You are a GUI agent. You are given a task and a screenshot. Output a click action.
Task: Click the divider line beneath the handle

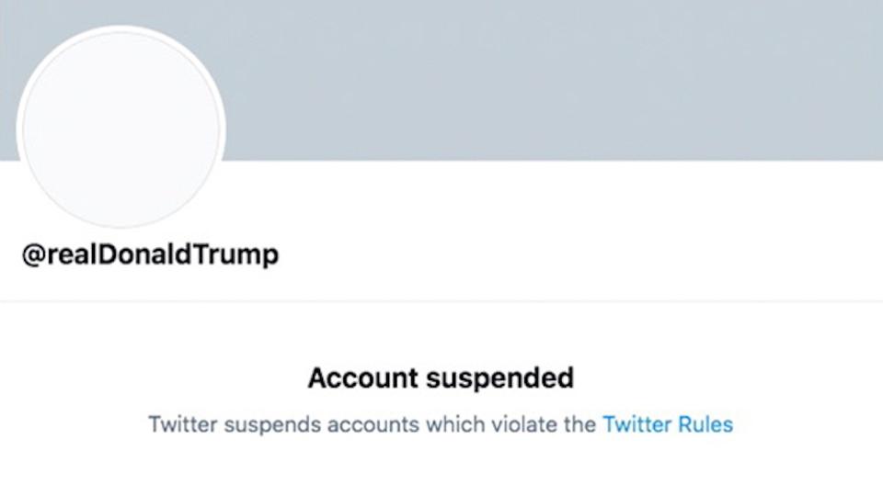click(x=441, y=300)
